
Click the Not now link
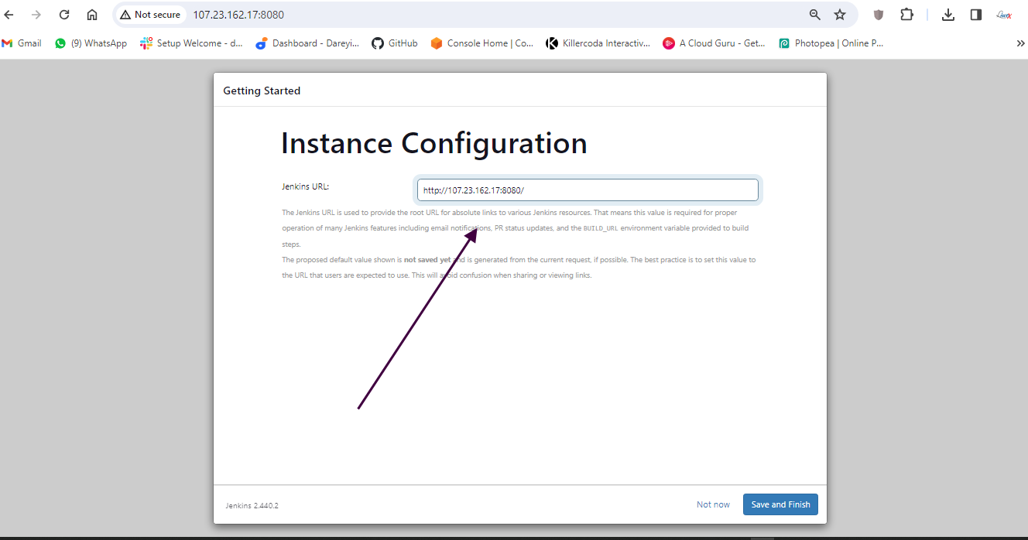click(713, 504)
